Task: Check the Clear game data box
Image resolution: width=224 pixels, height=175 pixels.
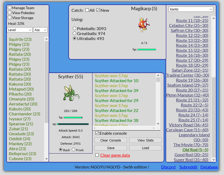Action: pyautogui.click(x=97, y=155)
